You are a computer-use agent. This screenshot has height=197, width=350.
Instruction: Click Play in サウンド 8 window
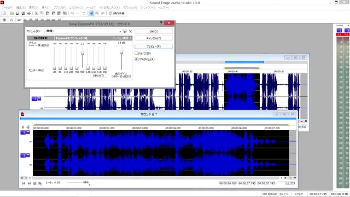[x=40, y=183]
